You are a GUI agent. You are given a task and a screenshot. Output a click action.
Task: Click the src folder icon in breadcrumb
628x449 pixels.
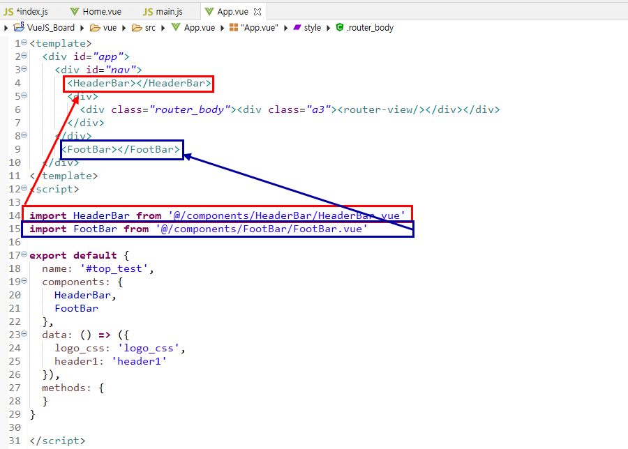tap(137, 28)
